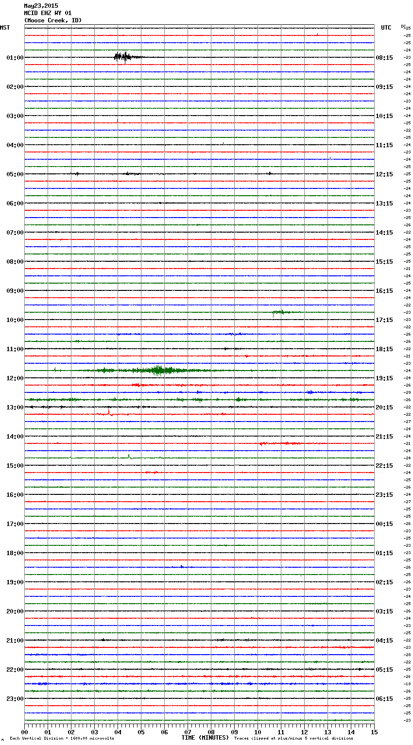Click the UTC timezone label
This screenshot has height=745, width=413.
point(386,28)
